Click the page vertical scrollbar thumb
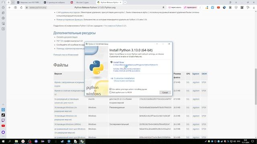The height and width of the screenshot is (144, 257). (x=256, y=86)
